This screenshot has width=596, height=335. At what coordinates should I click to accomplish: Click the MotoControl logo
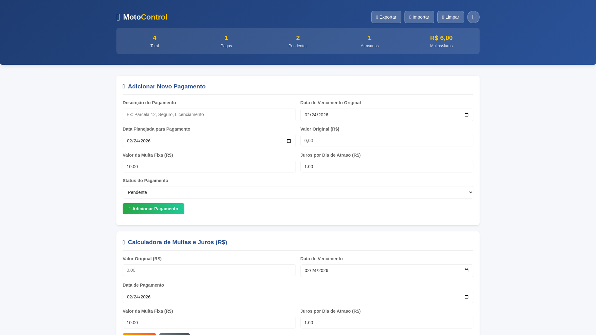click(x=142, y=17)
